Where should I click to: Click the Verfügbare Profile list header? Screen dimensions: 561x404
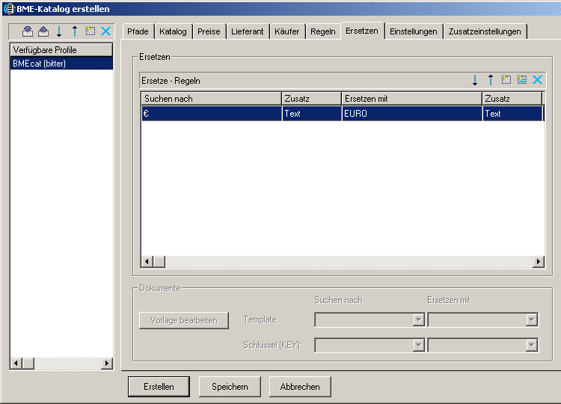pyautogui.click(x=61, y=50)
